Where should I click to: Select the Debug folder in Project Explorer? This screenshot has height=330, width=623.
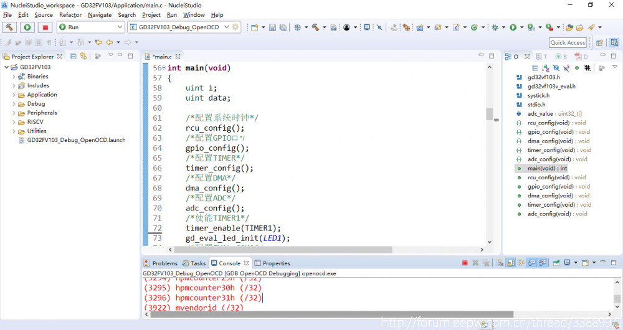point(36,103)
